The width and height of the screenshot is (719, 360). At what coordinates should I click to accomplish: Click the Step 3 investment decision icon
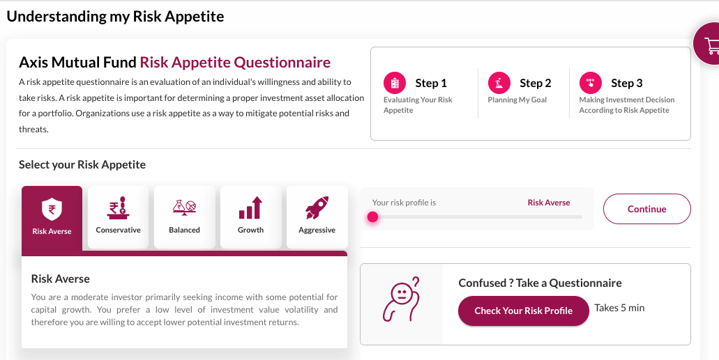click(x=590, y=83)
